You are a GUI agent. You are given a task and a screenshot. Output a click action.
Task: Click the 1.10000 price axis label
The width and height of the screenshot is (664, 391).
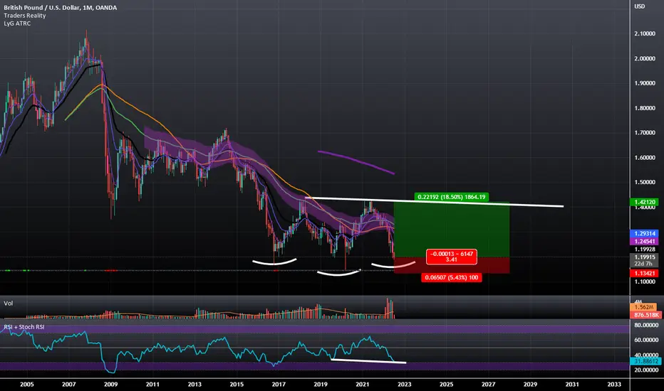tap(645, 282)
